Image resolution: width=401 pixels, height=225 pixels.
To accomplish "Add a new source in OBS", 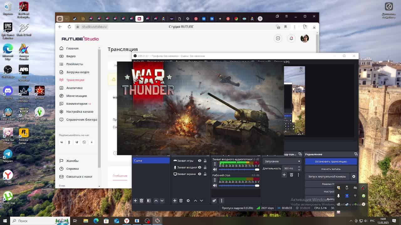I will tap(175, 201).
